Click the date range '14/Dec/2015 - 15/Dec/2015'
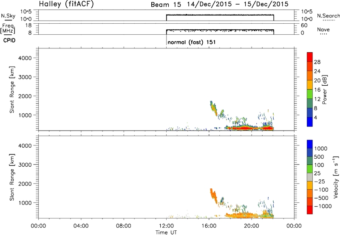 pyautogui.click(x=238, y=4)
